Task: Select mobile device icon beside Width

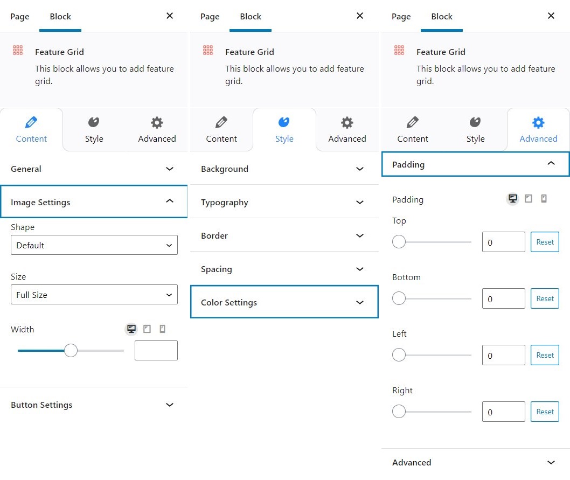Action: 162,329
